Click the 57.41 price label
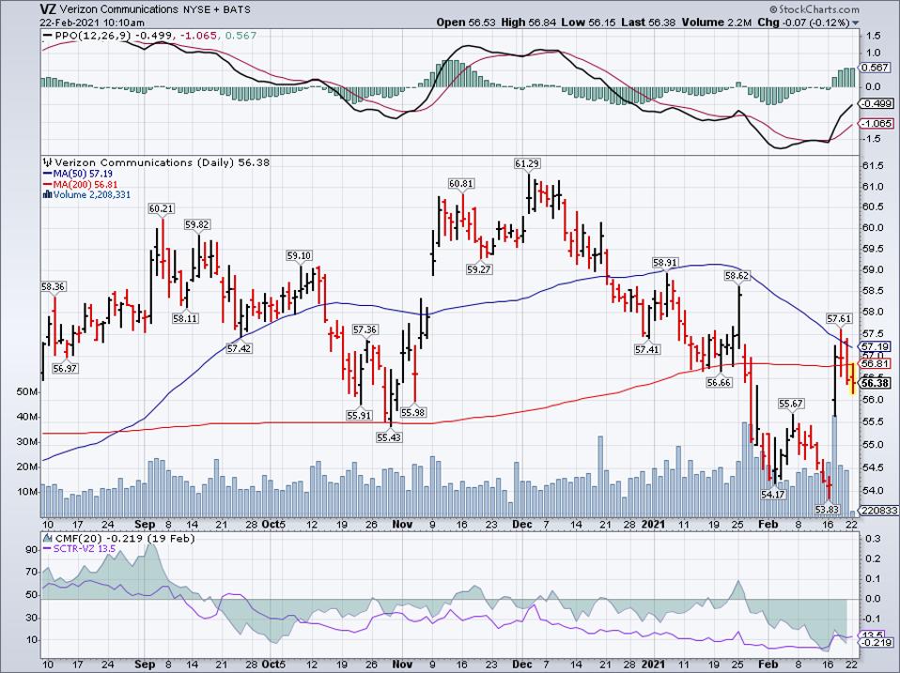 click(x=647, y=348)
